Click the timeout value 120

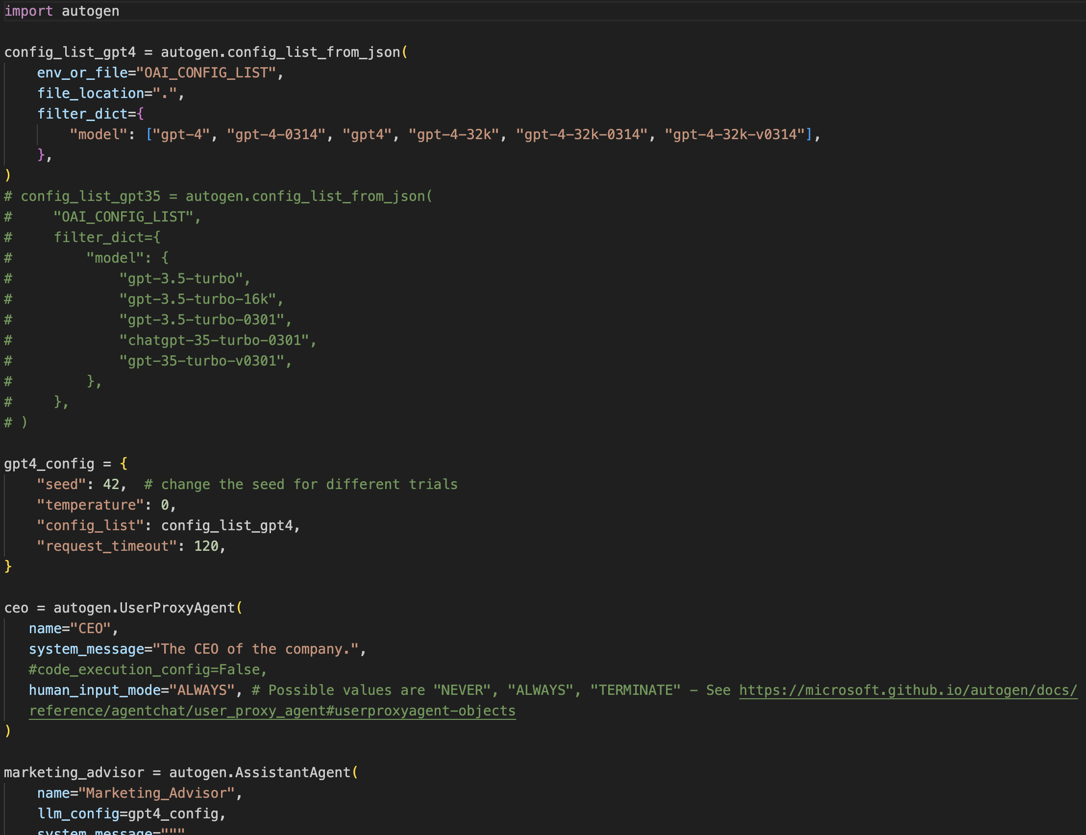coord(206,546)
